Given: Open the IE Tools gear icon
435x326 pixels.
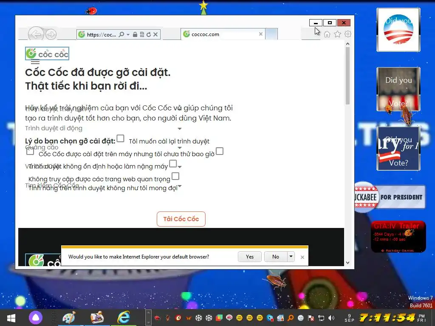Looking at the screenshot, I should 347,34.
